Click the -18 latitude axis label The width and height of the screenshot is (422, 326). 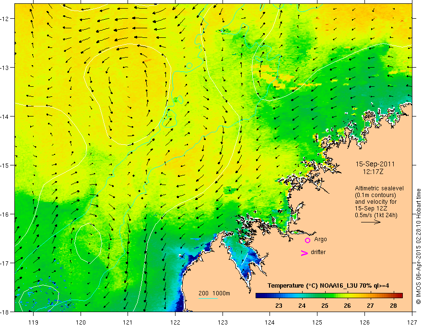tap(5, 312)
